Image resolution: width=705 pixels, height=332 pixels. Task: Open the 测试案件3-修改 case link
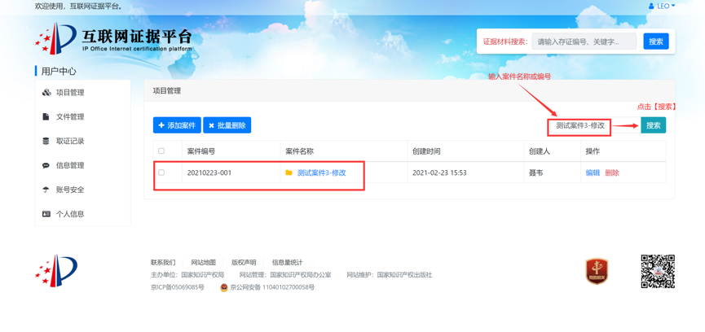click(x=321, y=173)
